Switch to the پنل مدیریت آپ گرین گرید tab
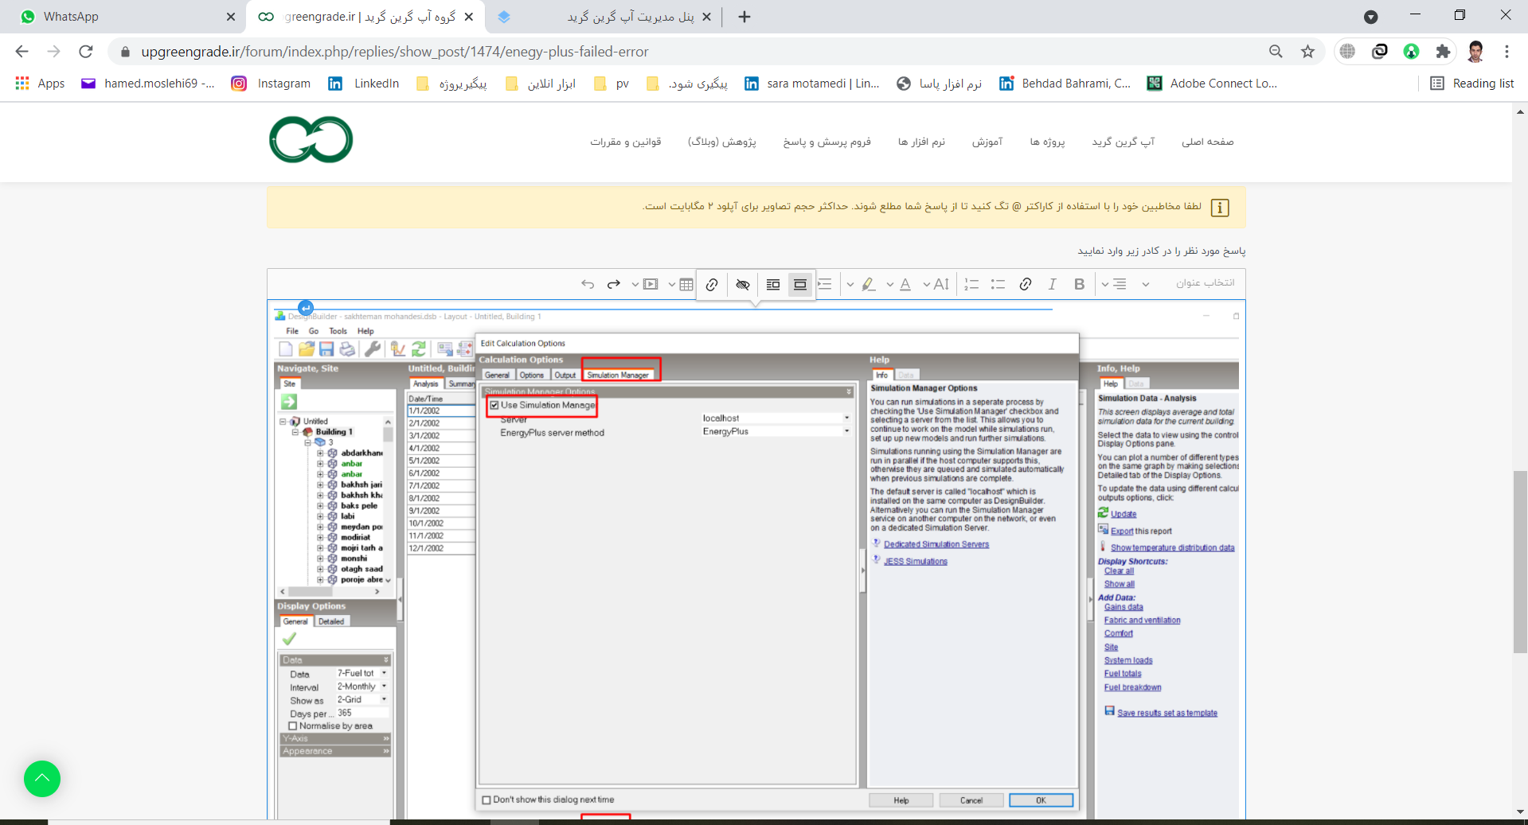1528x825 pixels. (604, 17)
